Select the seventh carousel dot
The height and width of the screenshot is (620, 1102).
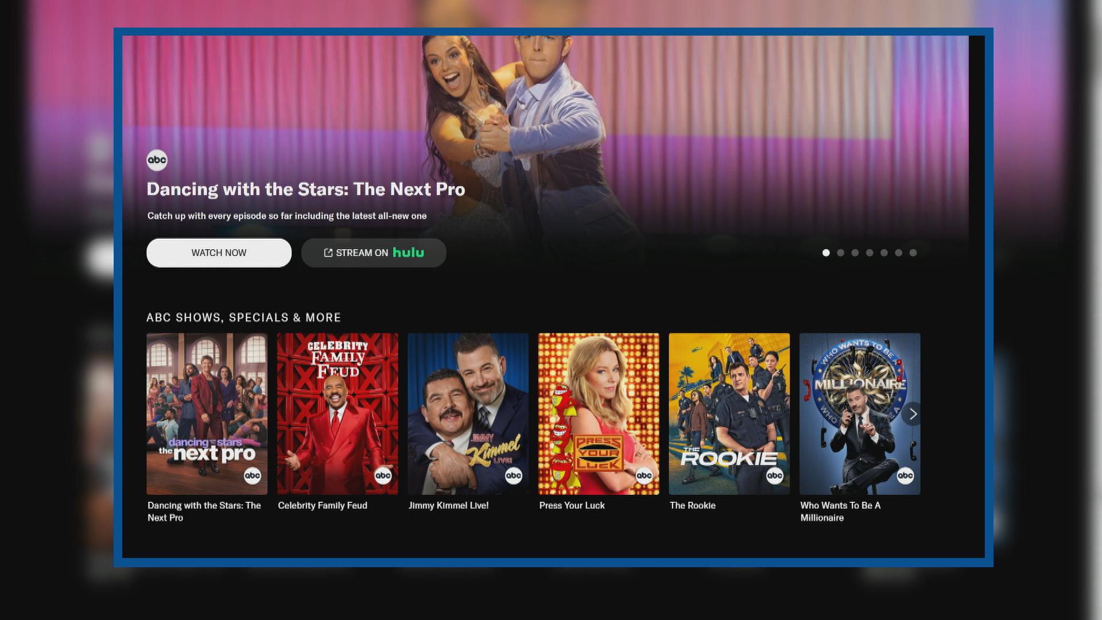tap(913, 253)
